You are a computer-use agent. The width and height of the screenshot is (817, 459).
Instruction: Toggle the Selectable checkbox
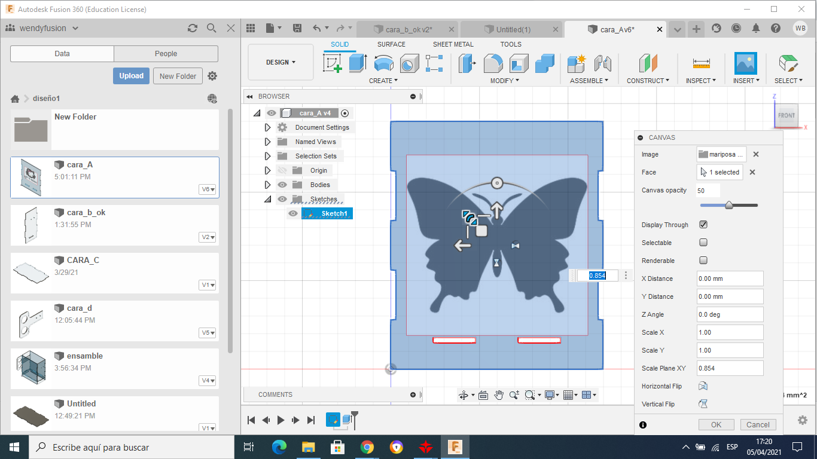click(703, 243)
